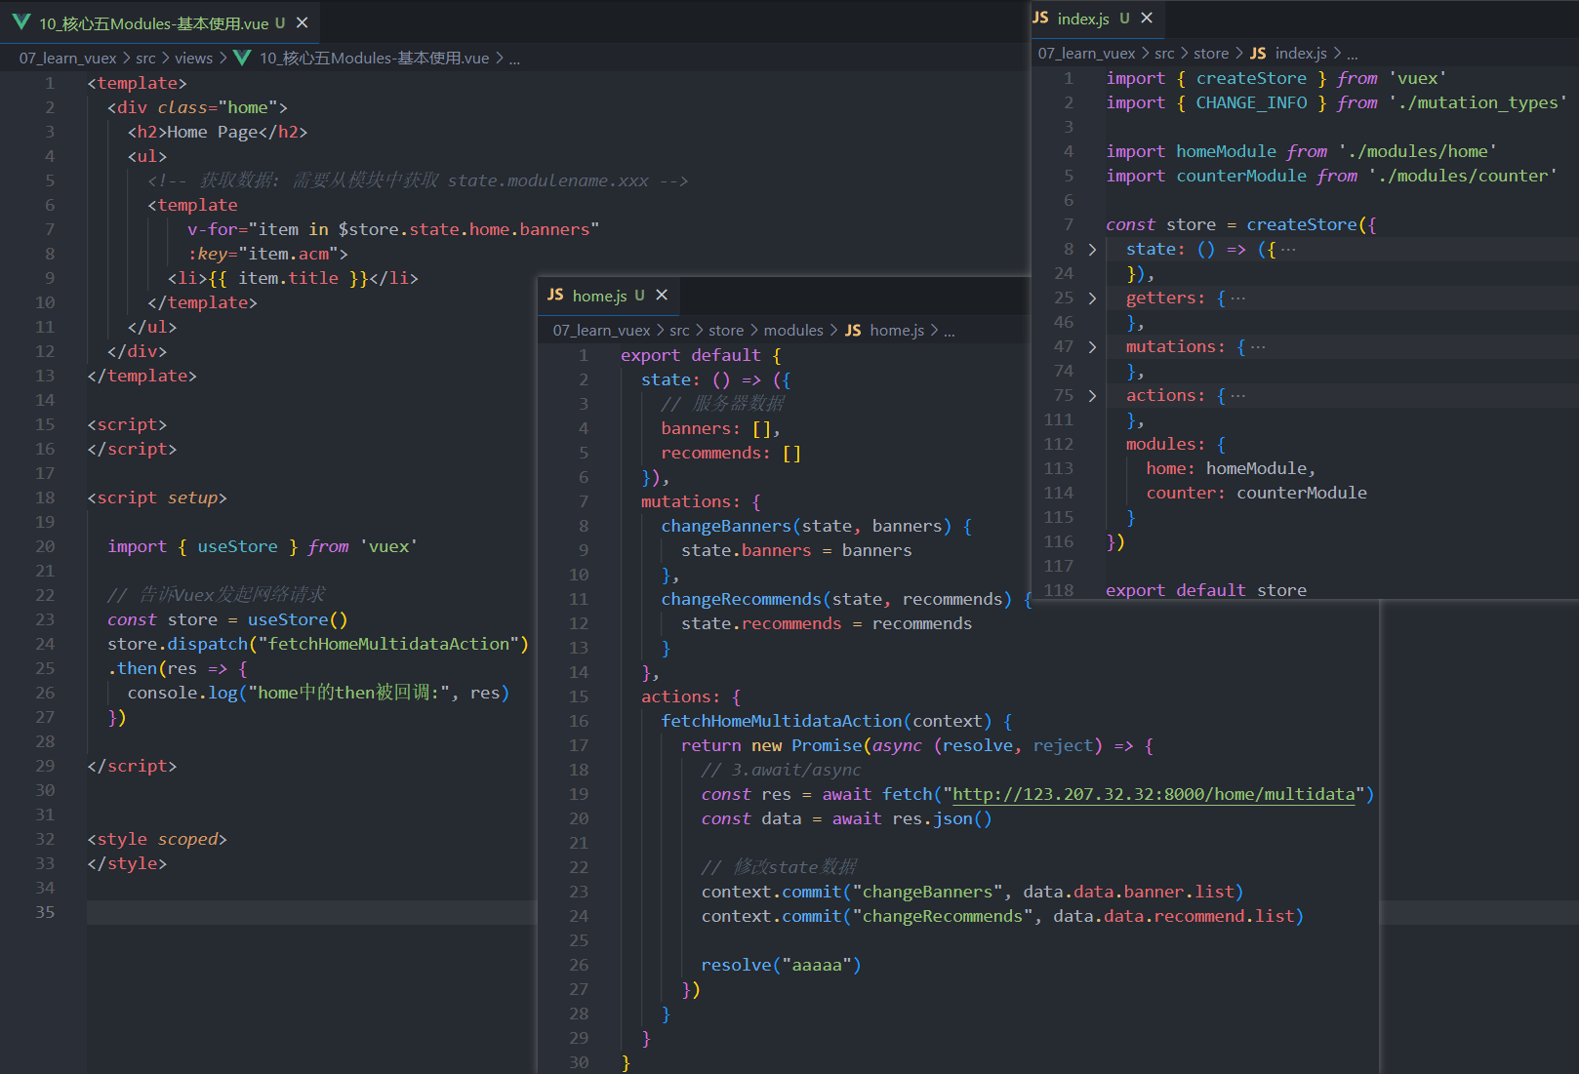Expand the folded state block at line 8 in index.js

(1092, 250)
